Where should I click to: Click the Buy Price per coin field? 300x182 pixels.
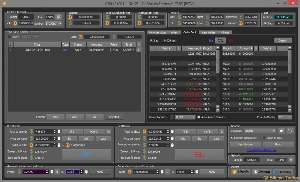coord(44,138)
